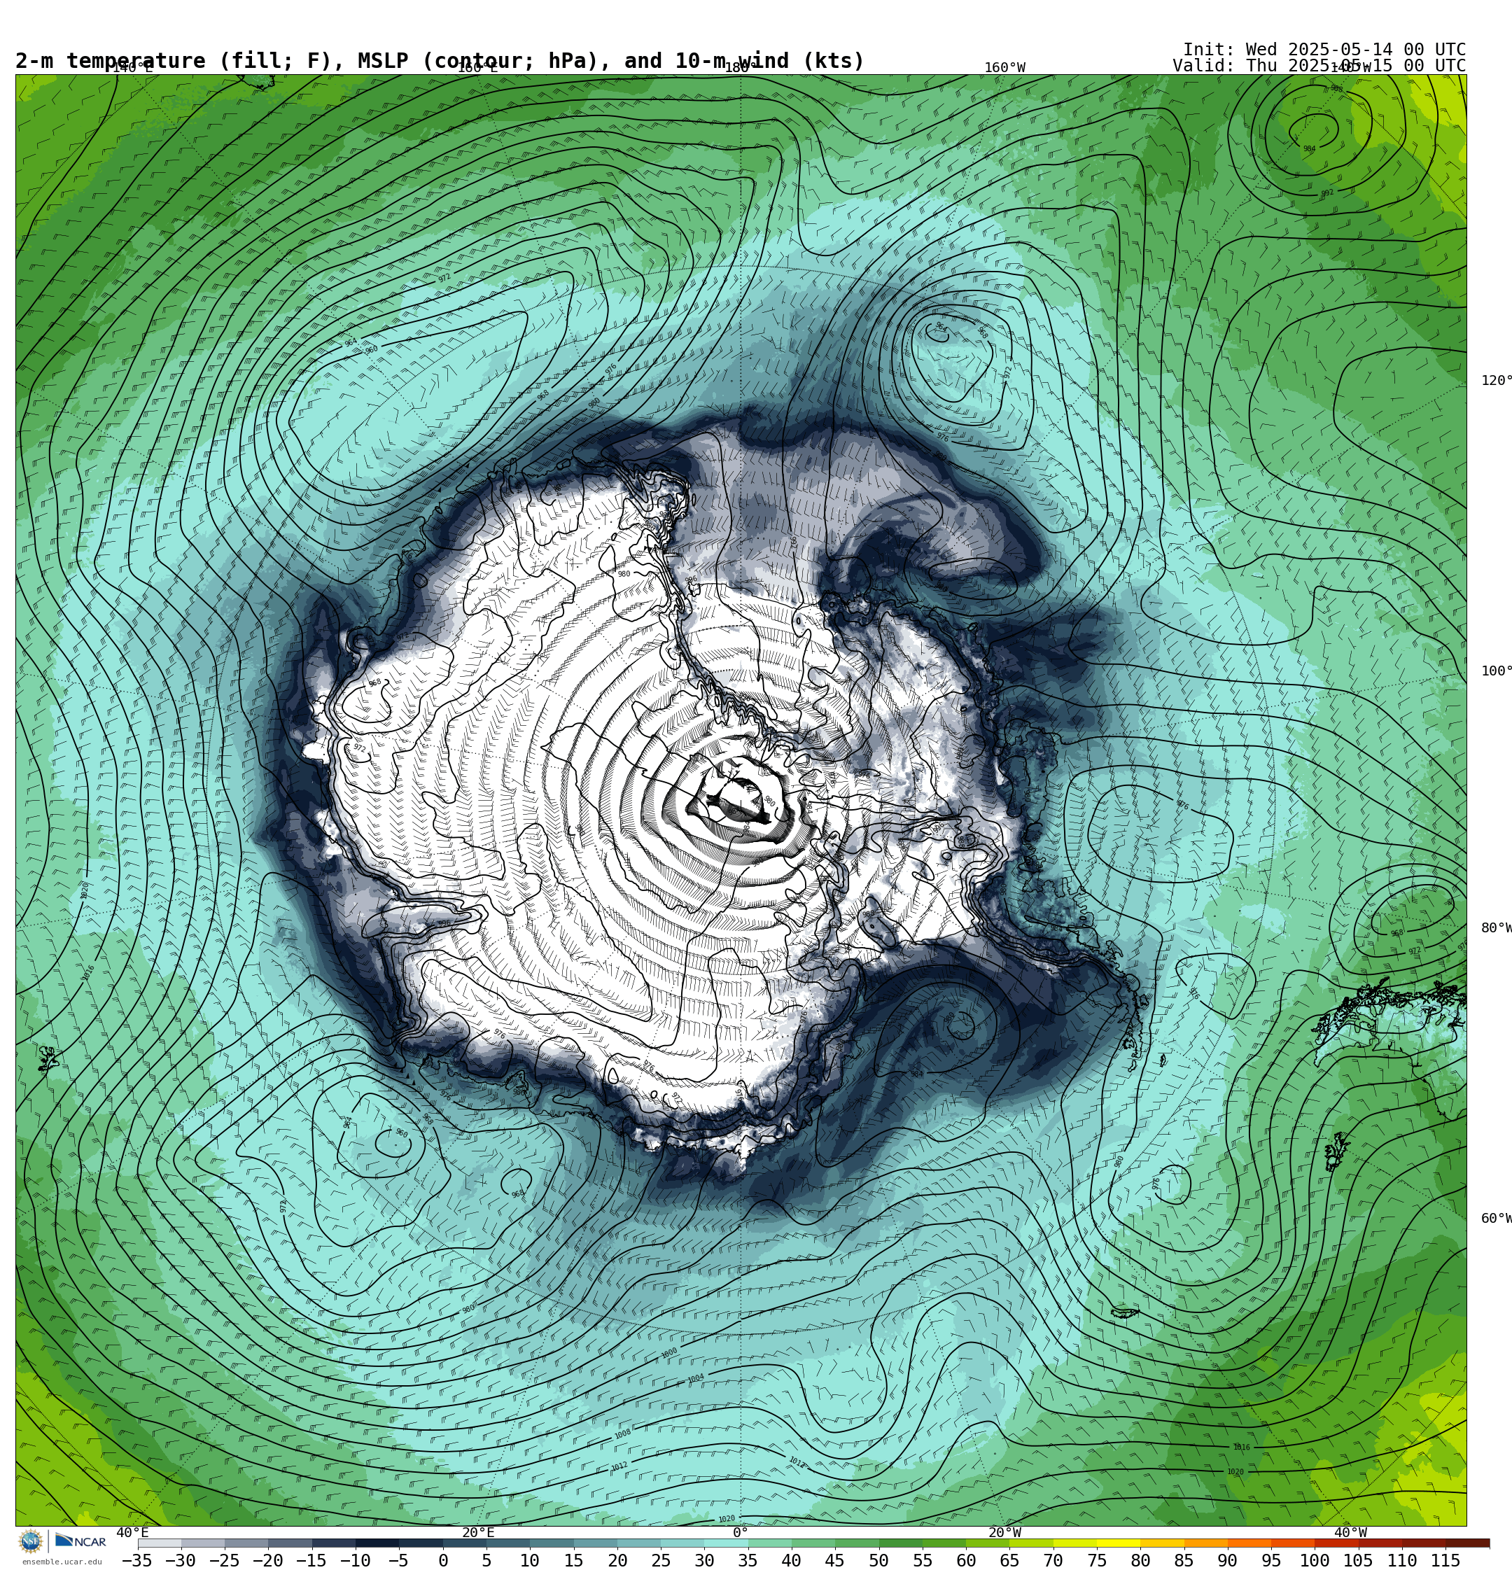Click the 0° longitude label at bottom
Image resolution: width=1512 pixels, height=1570 pixels.
(741, 1533)
